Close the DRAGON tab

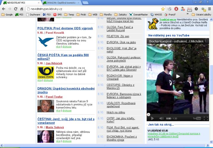[x=78, y=3]
